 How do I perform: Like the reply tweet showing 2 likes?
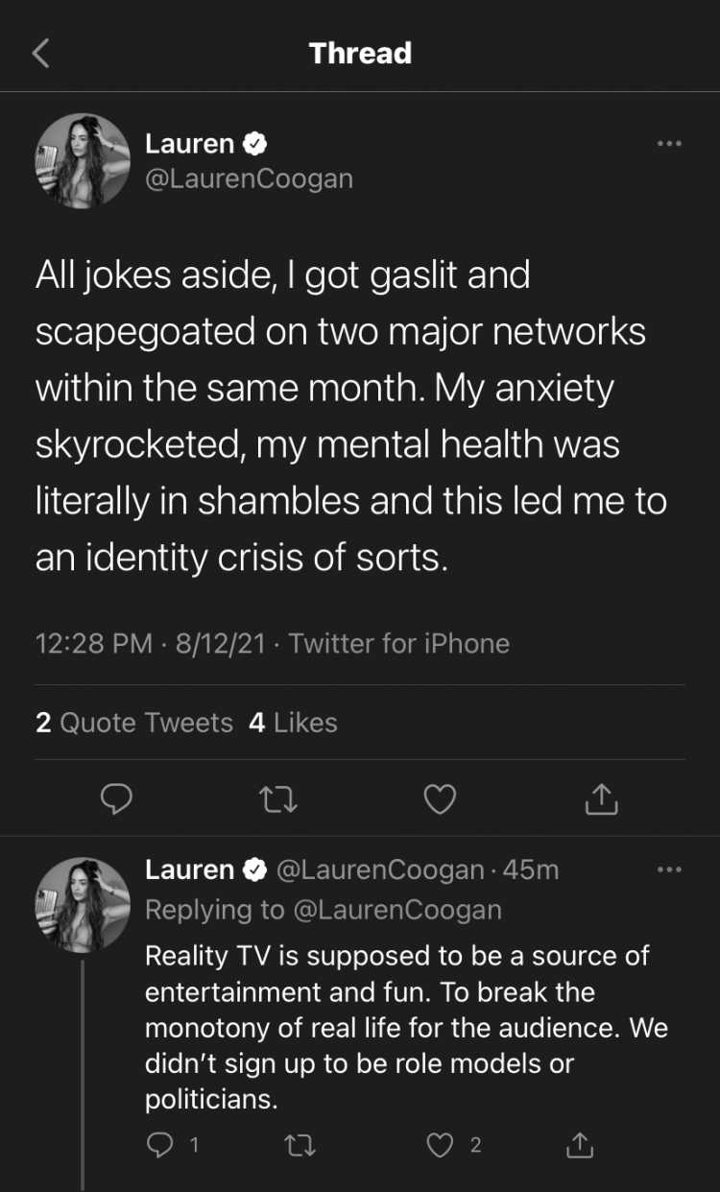click(440, 1144)
